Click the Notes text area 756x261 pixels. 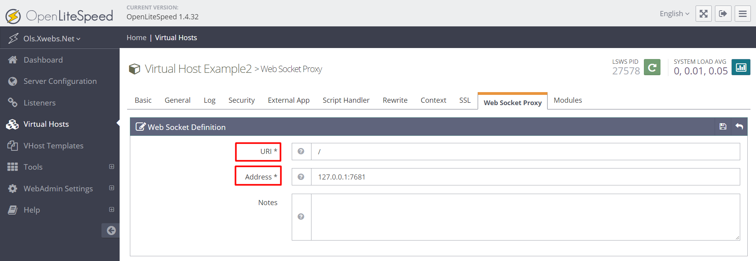click(x=525, y=217)
